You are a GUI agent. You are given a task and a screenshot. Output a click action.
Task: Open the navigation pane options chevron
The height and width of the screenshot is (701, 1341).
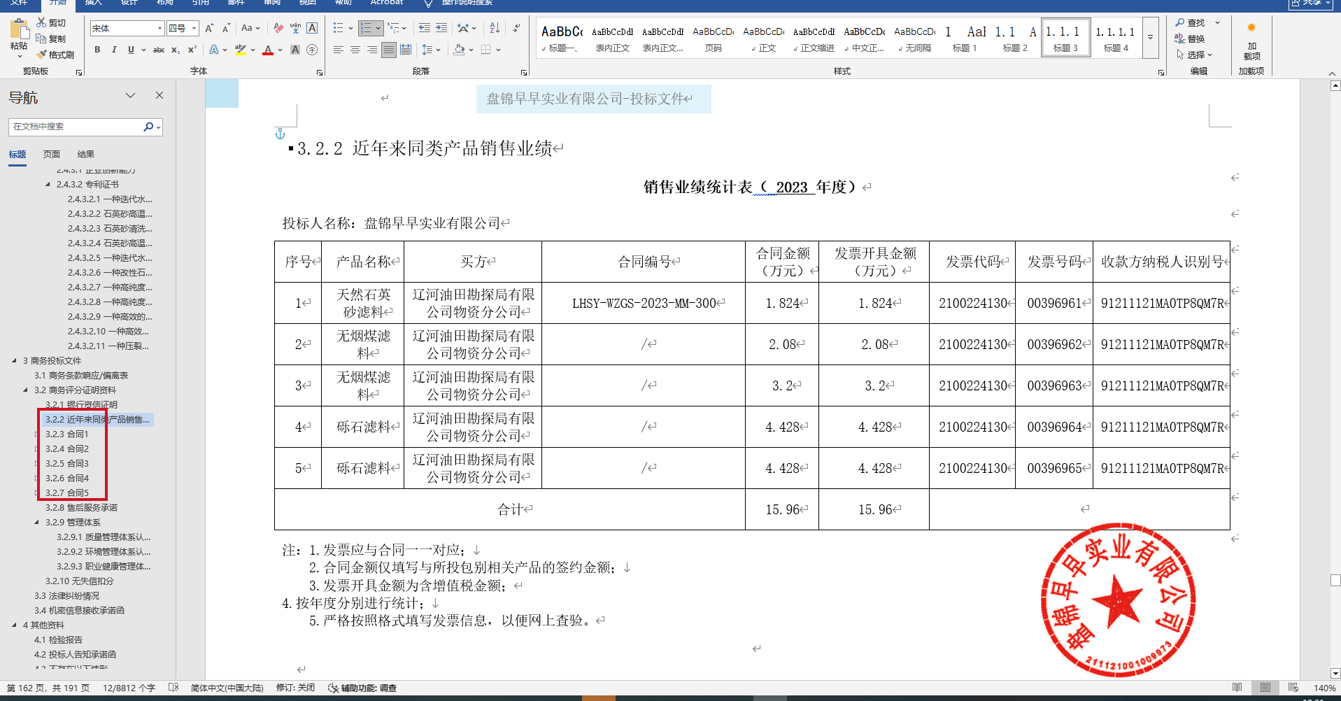[130, 95]
